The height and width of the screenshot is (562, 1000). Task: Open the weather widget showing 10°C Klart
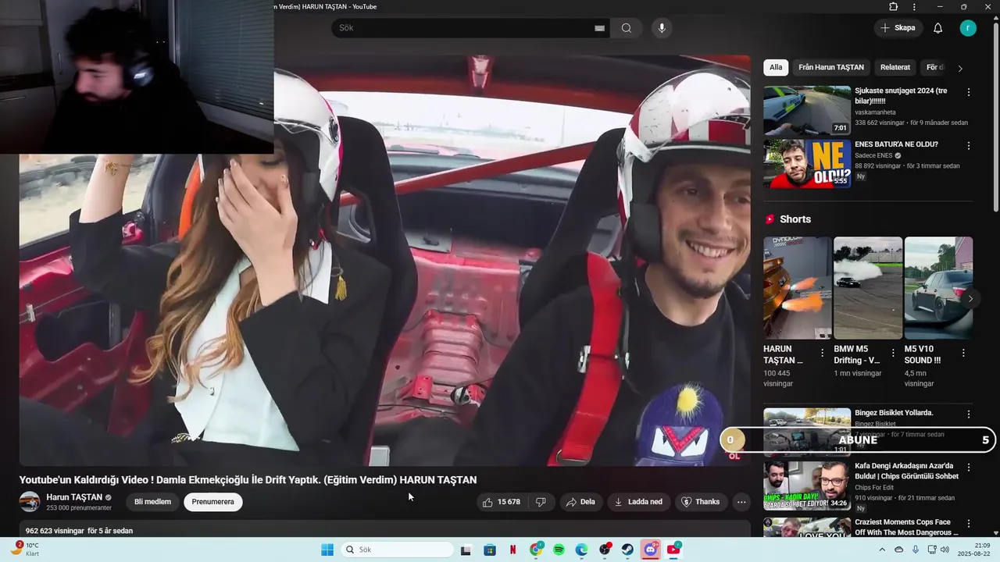[x=26, y=550]
